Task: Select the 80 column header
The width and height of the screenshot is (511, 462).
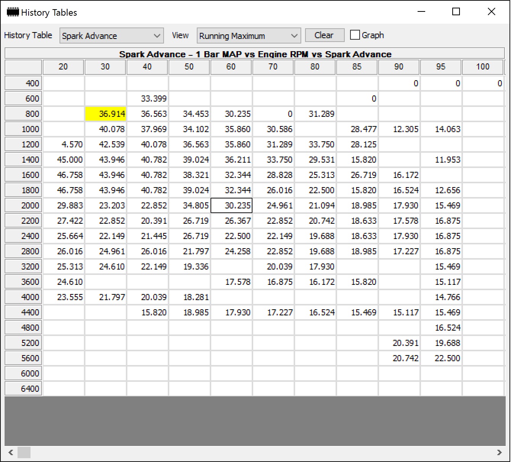Action: 315,67
